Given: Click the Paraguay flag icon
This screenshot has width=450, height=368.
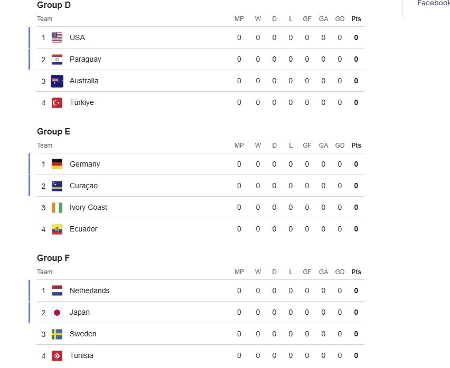Looking at the screenshot, I should click(x=57, y=59).
